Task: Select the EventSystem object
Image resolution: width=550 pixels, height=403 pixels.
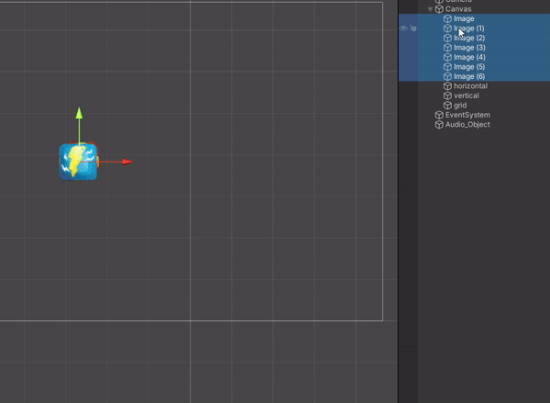Action: pyautogui.click(x=467, y=115)
